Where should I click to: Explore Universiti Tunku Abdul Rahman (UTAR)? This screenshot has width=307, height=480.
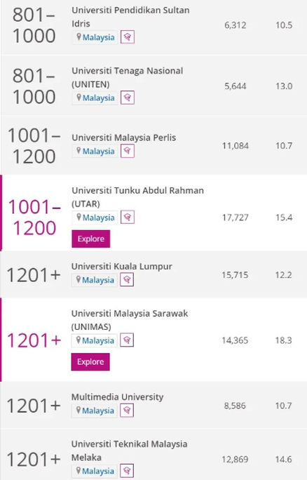click(91, 239)
